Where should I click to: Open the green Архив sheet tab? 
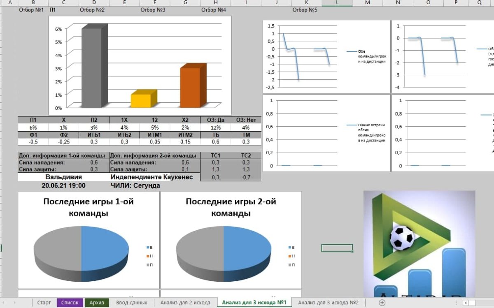pos(97,303)
